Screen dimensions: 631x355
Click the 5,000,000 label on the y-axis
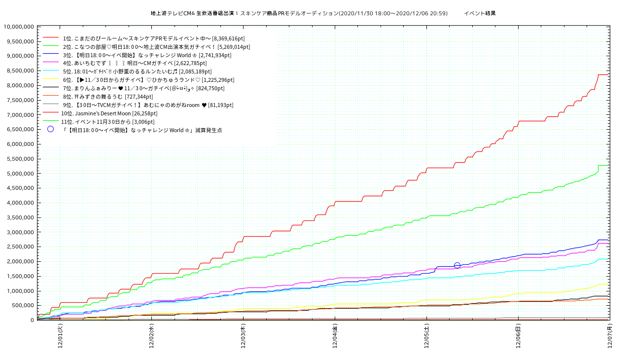click(20, 174)
